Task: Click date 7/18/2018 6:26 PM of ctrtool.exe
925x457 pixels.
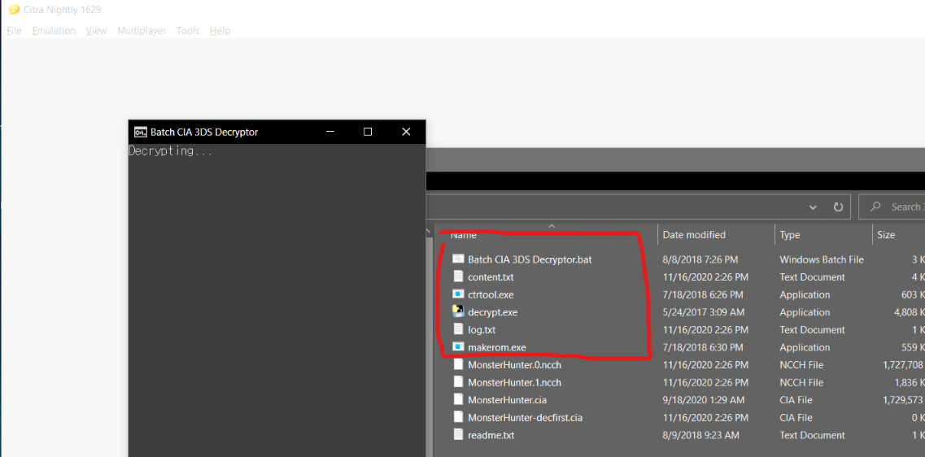Action: pos(703,294)
